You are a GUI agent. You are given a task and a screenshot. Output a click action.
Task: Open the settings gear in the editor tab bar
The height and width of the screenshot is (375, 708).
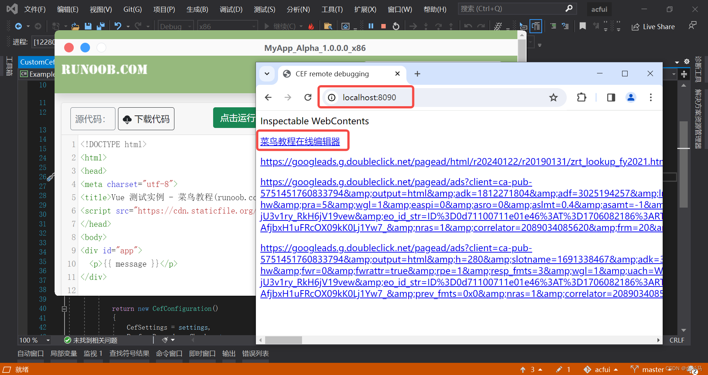pos(687,62)
